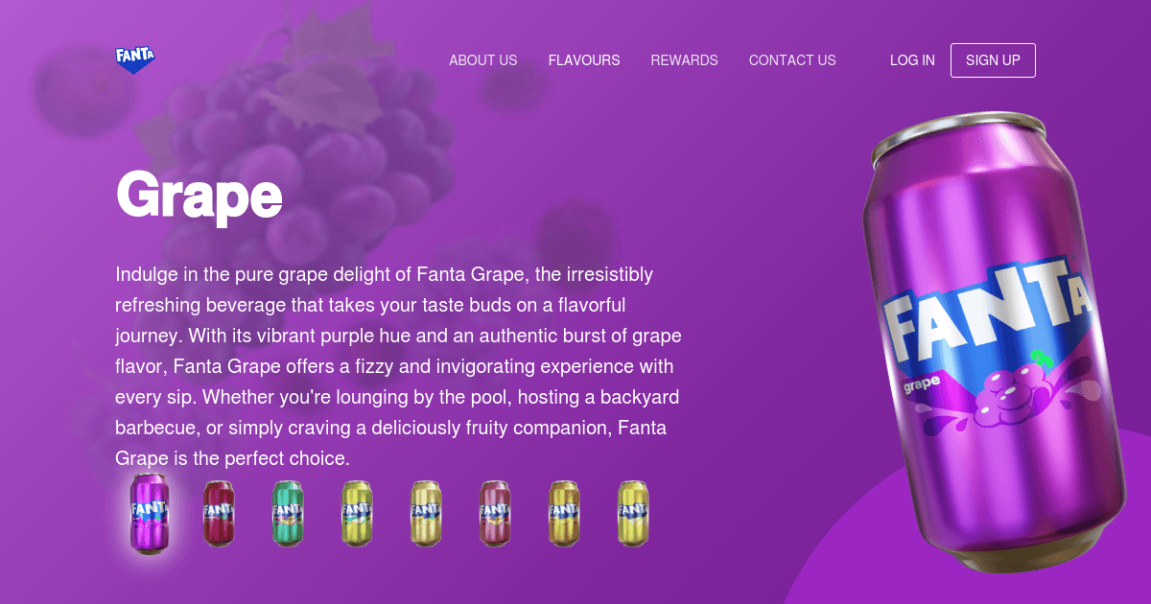The image size is (1151, 604).
Task: Pick the teal green can thumbnail
Action: coord(288,514)
